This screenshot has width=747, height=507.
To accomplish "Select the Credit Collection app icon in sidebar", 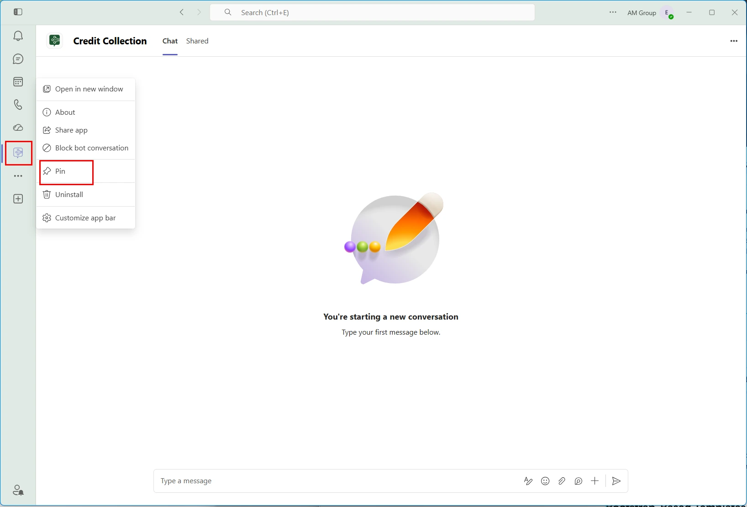I will point(18,153).
